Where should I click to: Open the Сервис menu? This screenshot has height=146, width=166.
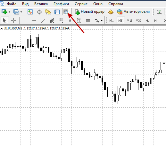[x=81, y=4]
